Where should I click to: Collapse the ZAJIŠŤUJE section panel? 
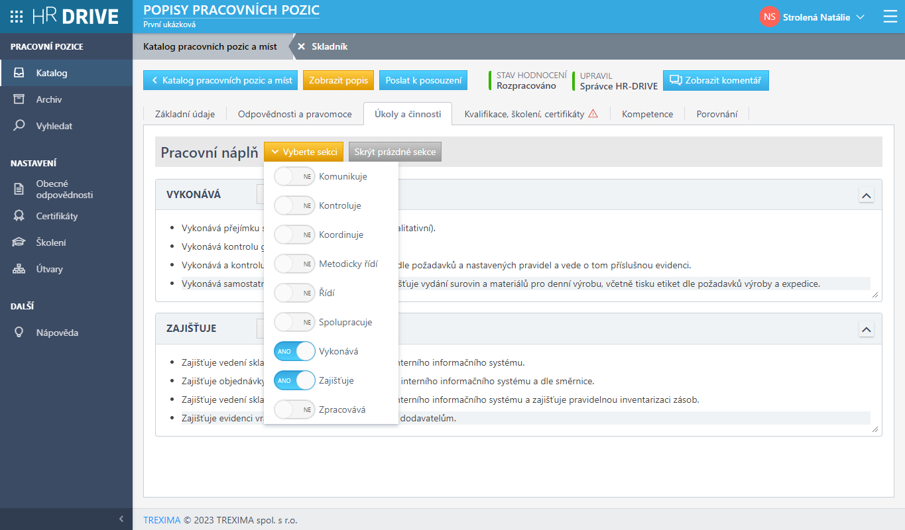[x=866, y=329]
